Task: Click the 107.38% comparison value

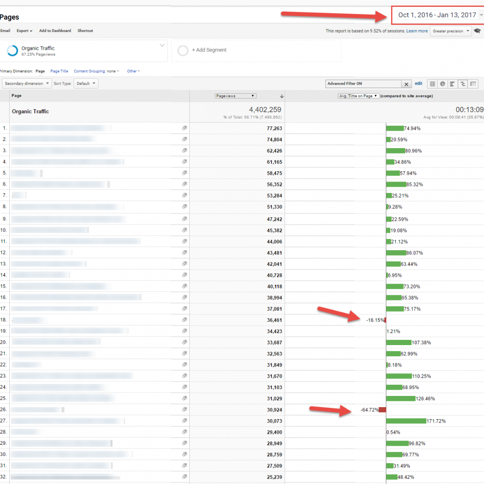Action: click(422, 343)
